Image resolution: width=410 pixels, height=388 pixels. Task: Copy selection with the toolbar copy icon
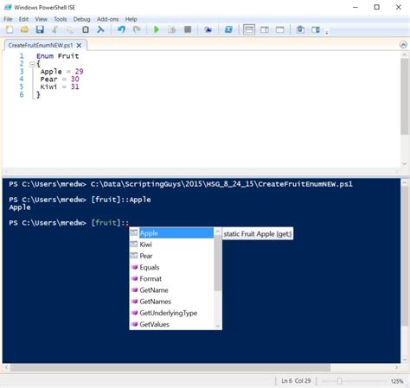click(x=70, y=29)
